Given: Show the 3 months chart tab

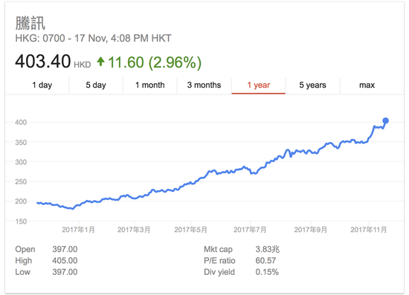Looking at the screenshot, I should [204, 85].
